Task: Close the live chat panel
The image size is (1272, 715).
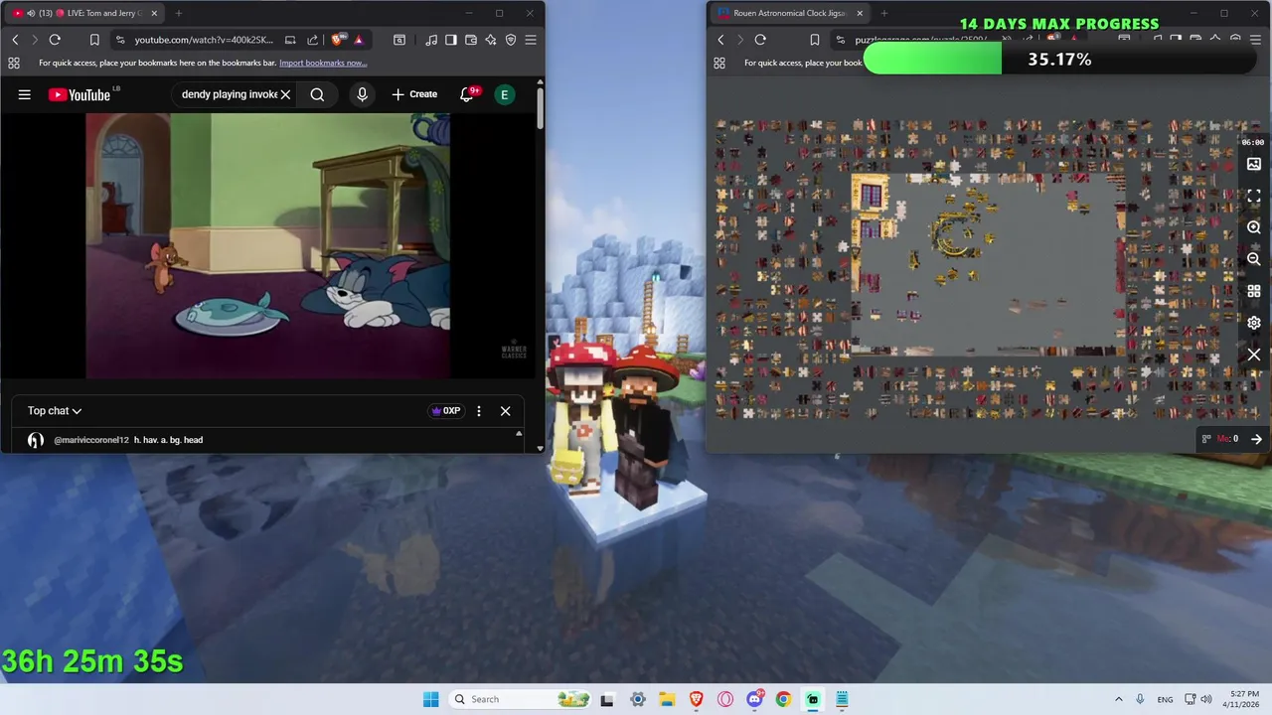Action: coord(505,411)
